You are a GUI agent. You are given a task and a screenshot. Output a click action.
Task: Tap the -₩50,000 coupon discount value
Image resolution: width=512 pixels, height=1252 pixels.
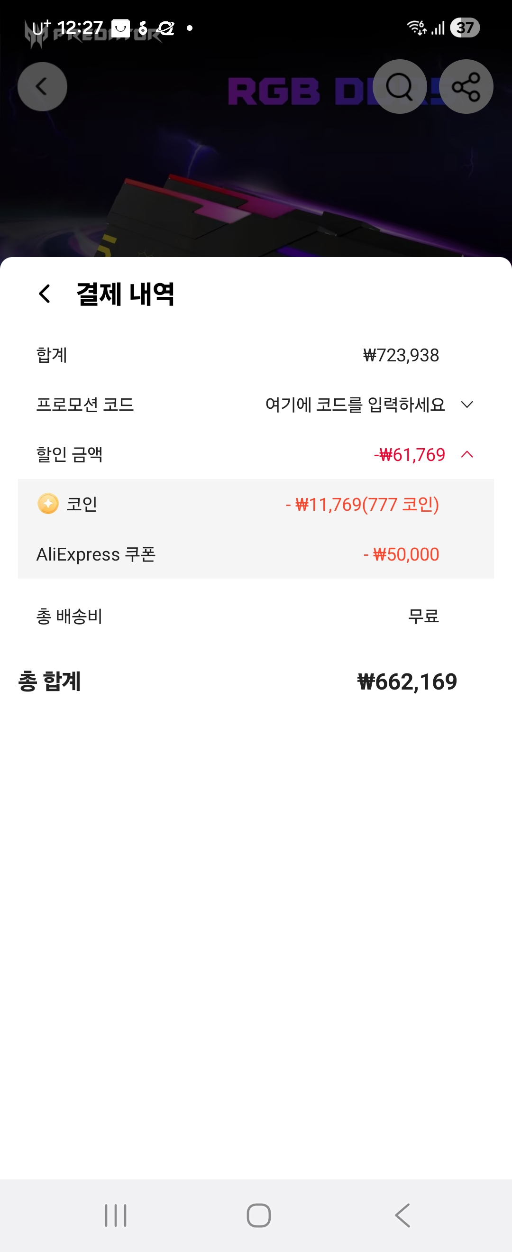pyautogui.click(x=401, y=554)
